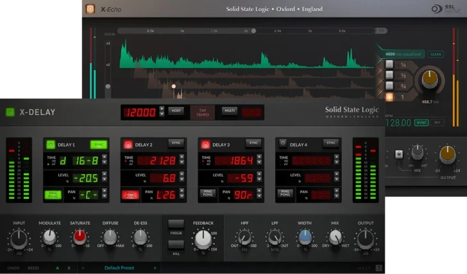Switch to the B preset slot

pyautogui.click(x=68, y=268)
